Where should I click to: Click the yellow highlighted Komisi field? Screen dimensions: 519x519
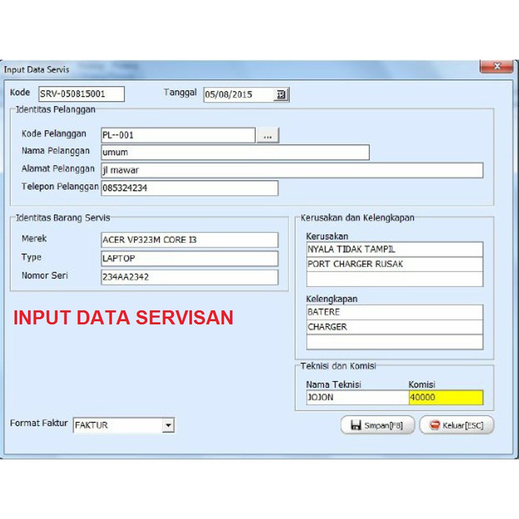coord(446,398)
